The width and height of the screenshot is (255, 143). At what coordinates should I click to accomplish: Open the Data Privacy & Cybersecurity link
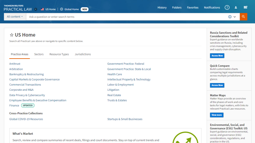pos(27,95)
